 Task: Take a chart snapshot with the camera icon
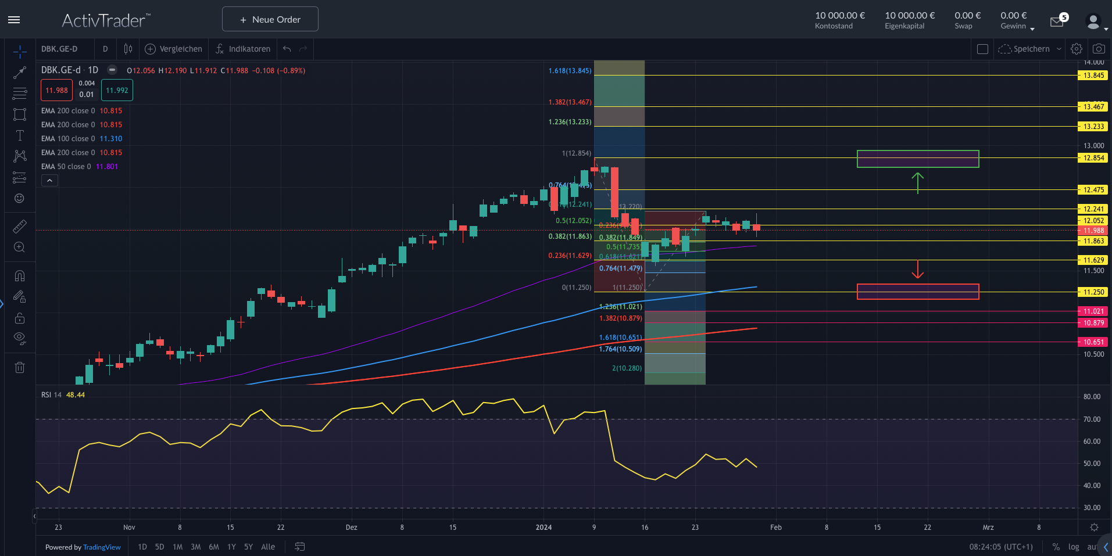point(1099,49)
